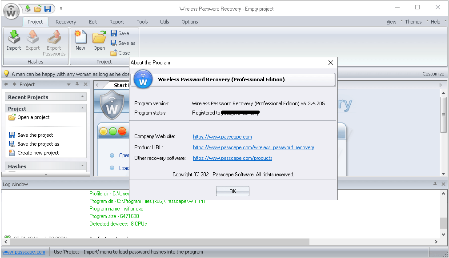Image resolution: width=449 pixels, height=258 pixels.
Task: Click the Export hashes ribbon icon
Action: tap(32, 40)
